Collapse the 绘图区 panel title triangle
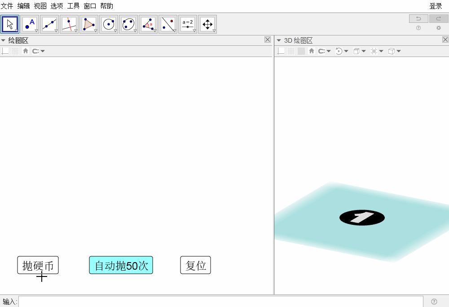449x307 pixels. pyautogui.click(x=4, y=40)
